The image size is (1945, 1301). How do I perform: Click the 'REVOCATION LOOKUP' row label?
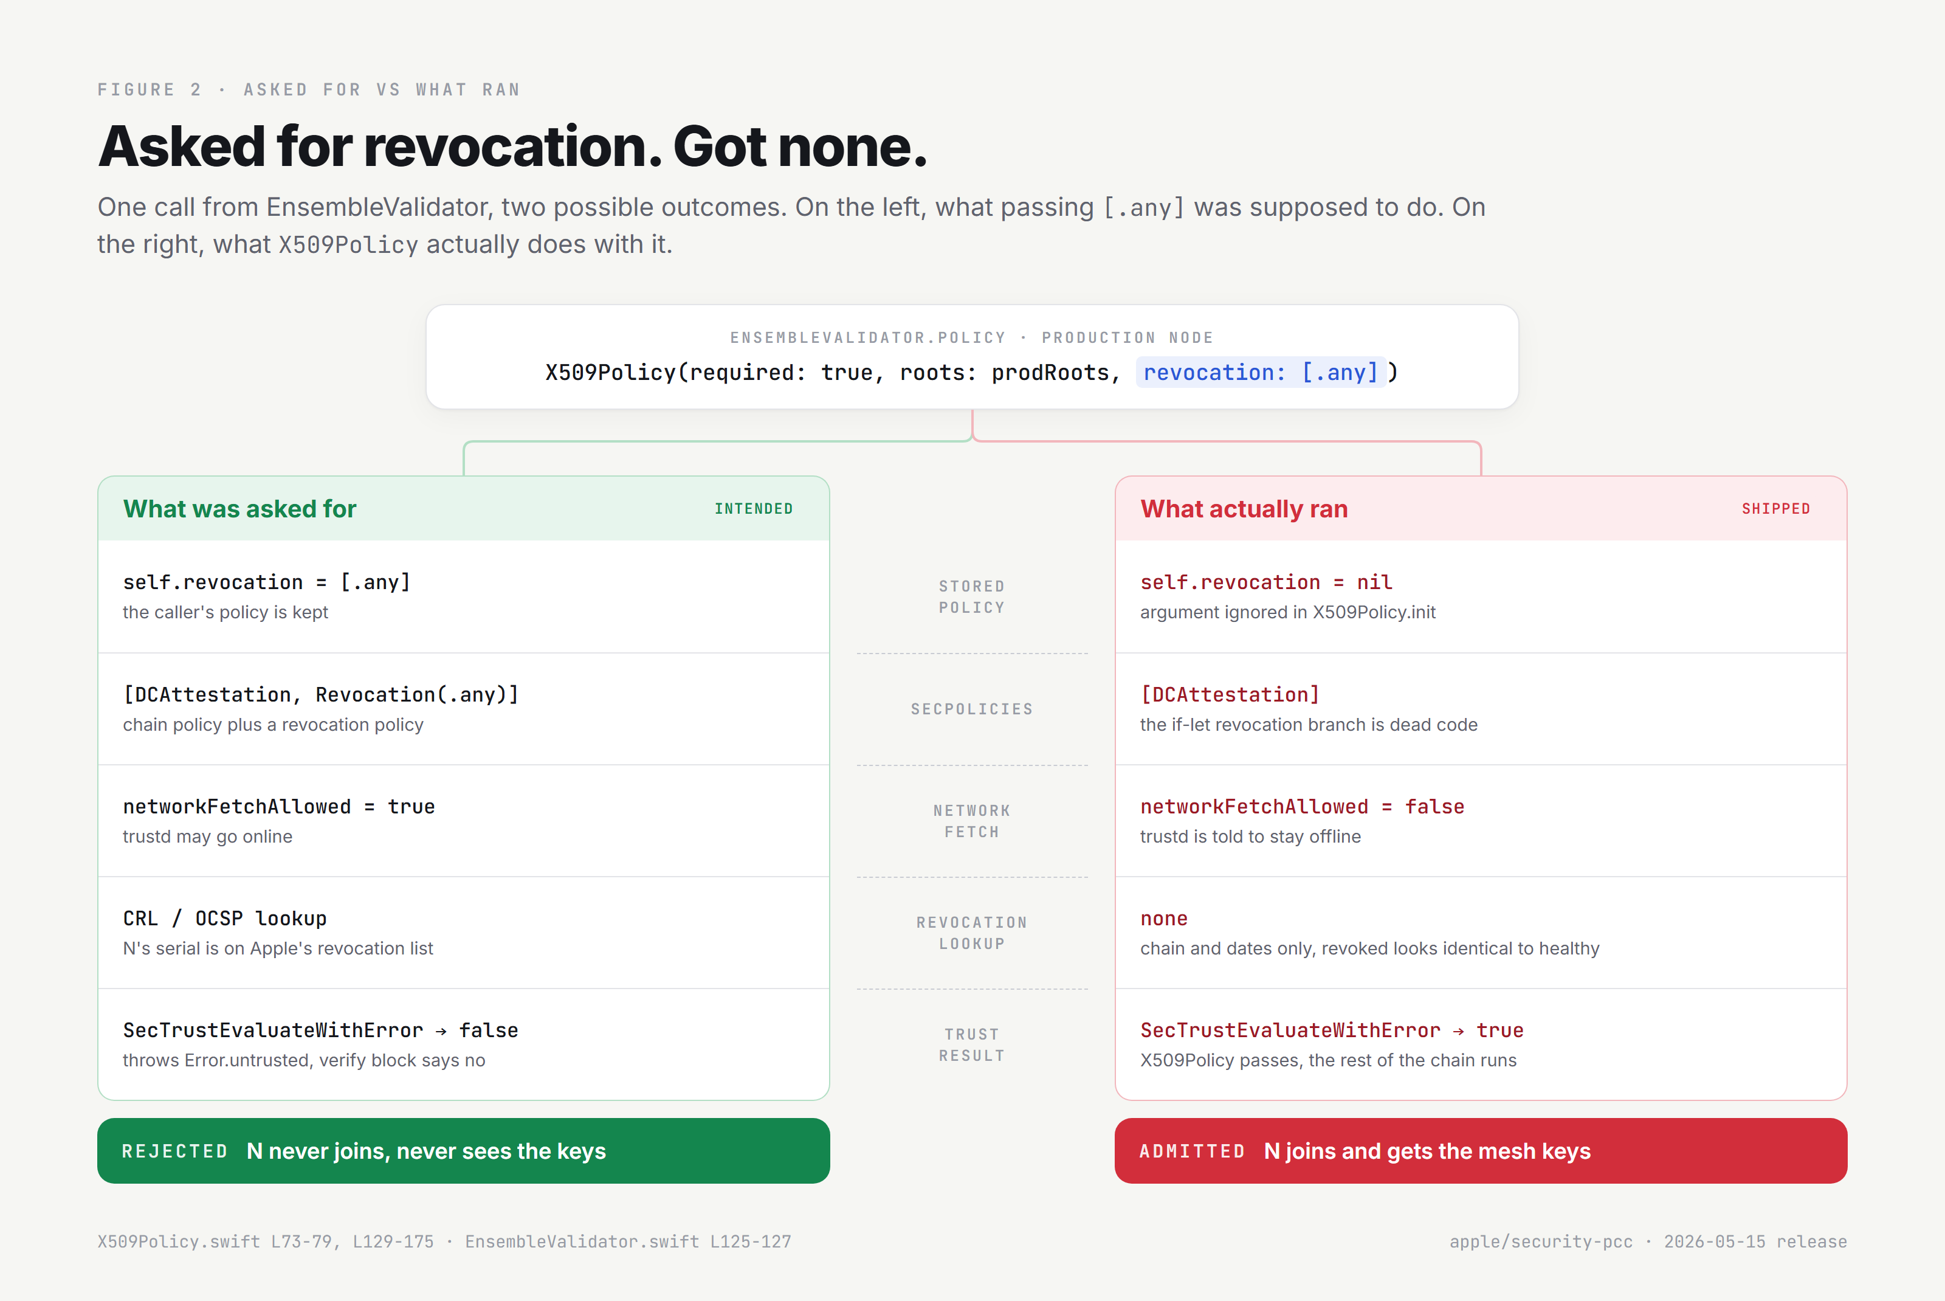pyautogui.click(x=971, y=933)
